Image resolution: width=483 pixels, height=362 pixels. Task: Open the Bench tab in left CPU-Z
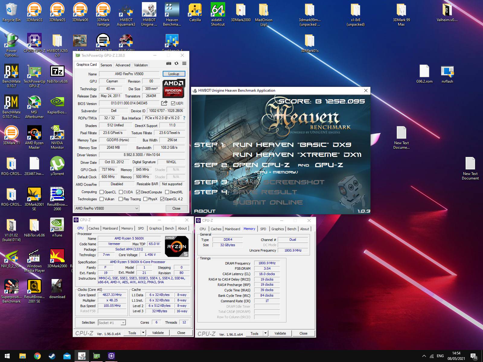point(170,228)
